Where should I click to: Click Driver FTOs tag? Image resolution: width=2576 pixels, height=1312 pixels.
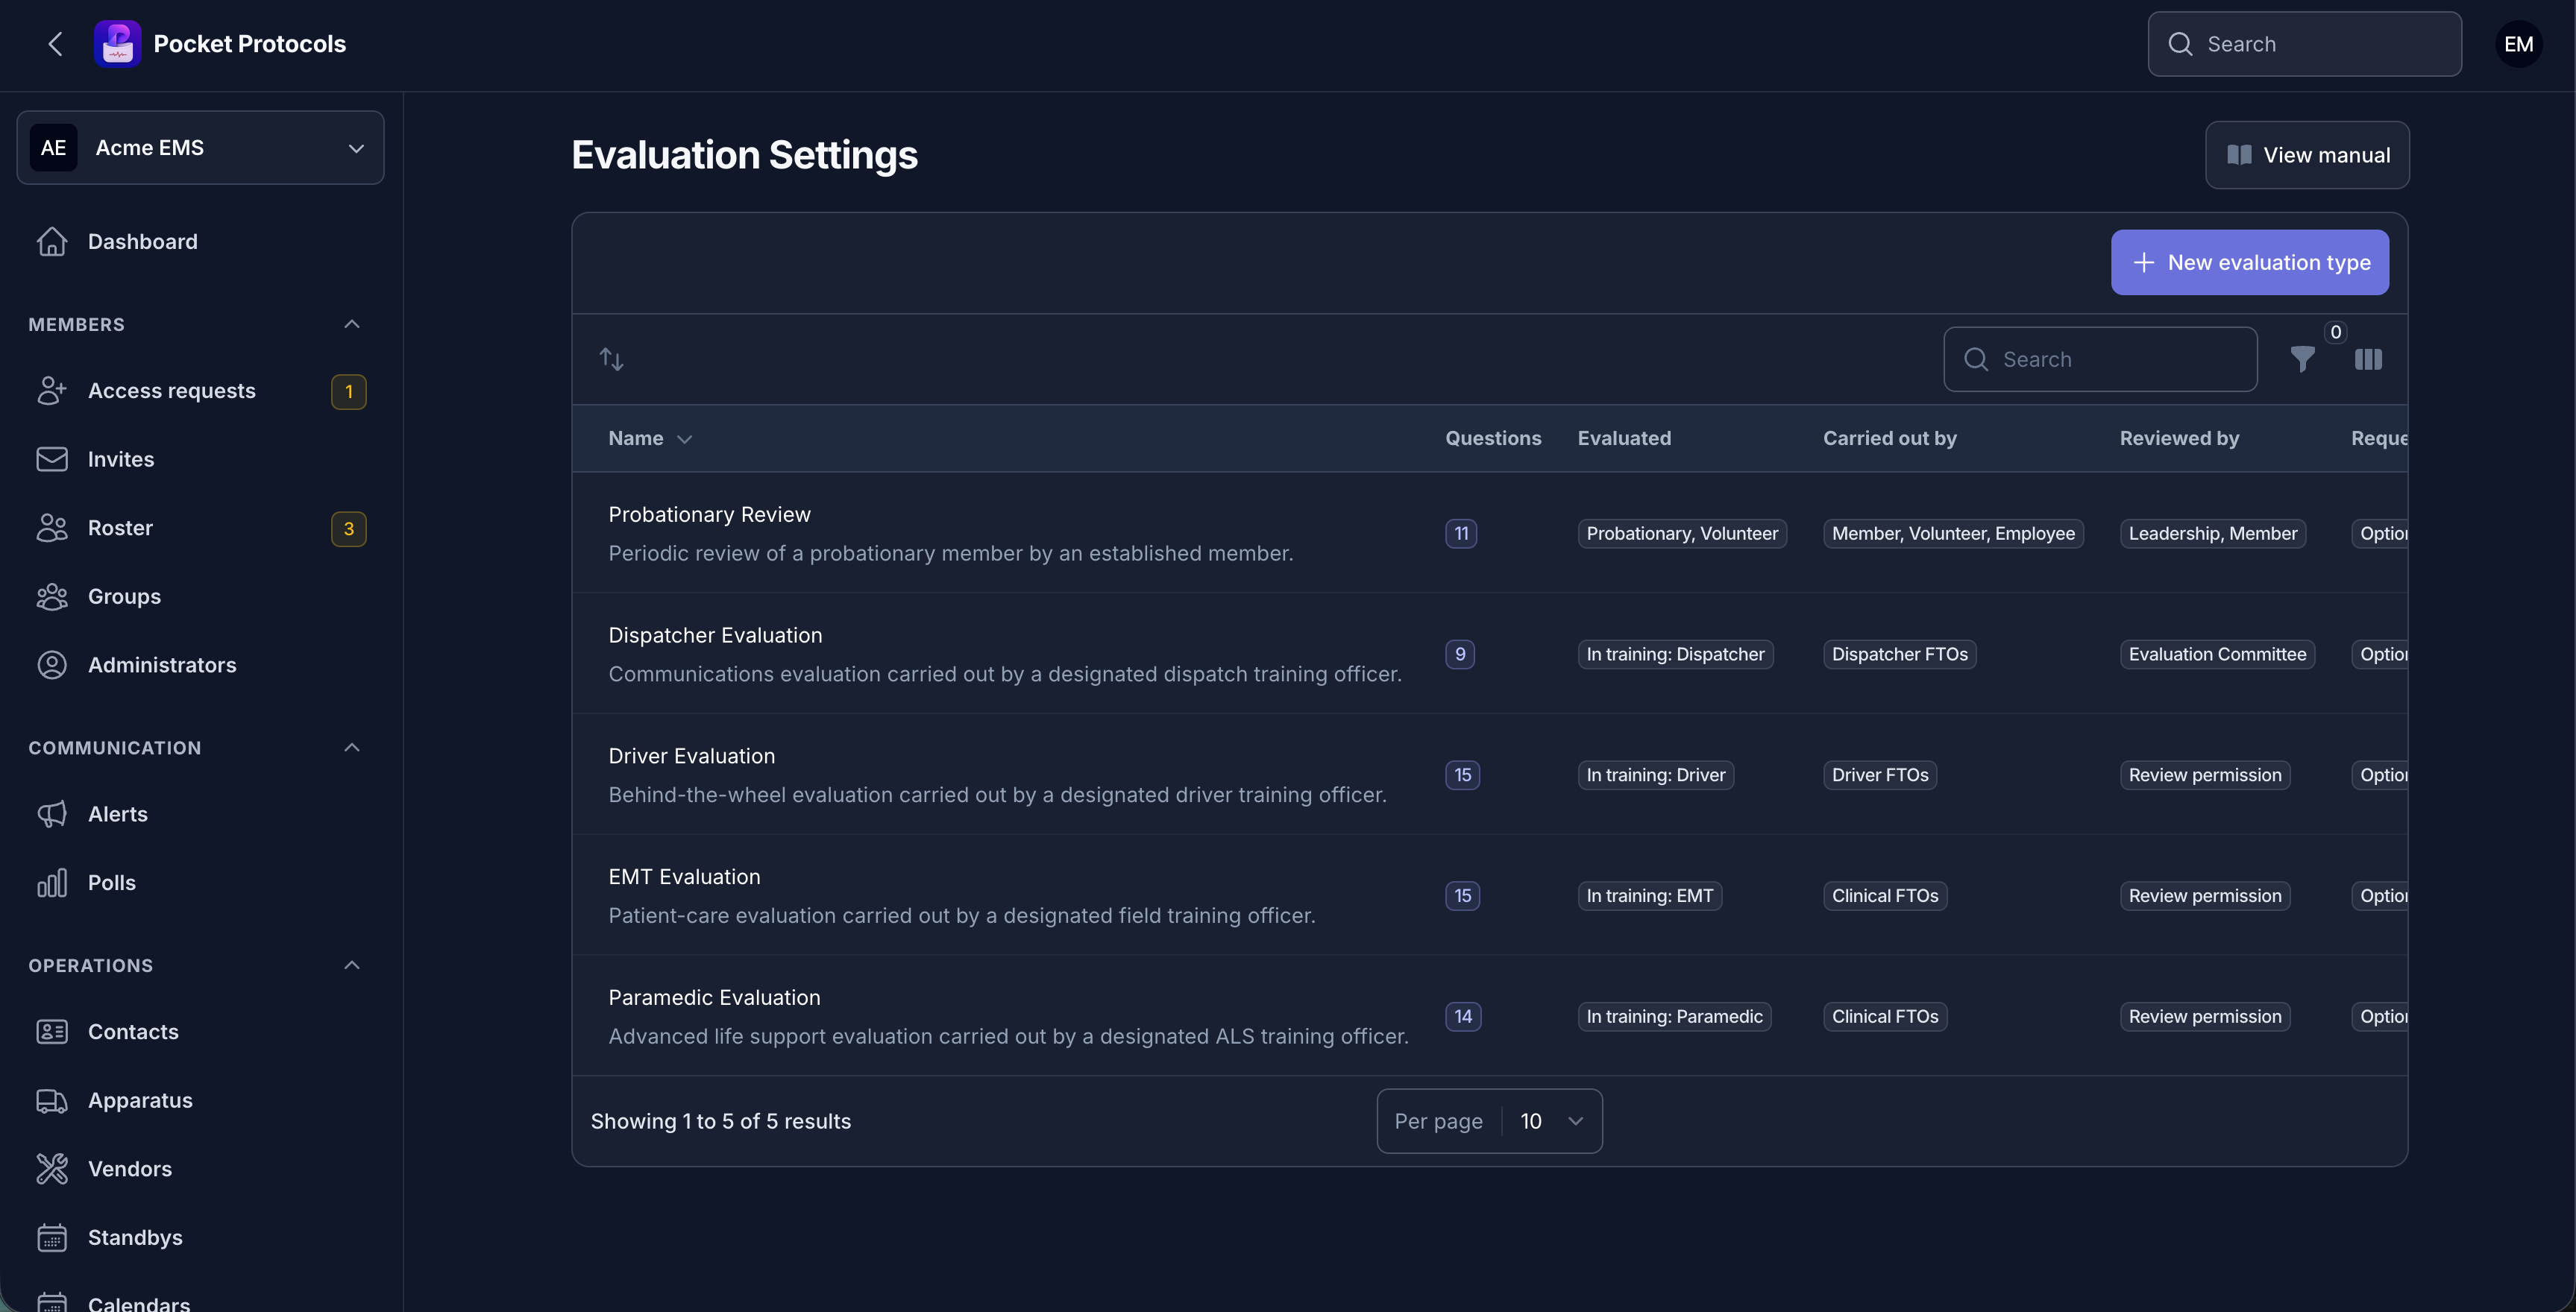point(1880,775)
